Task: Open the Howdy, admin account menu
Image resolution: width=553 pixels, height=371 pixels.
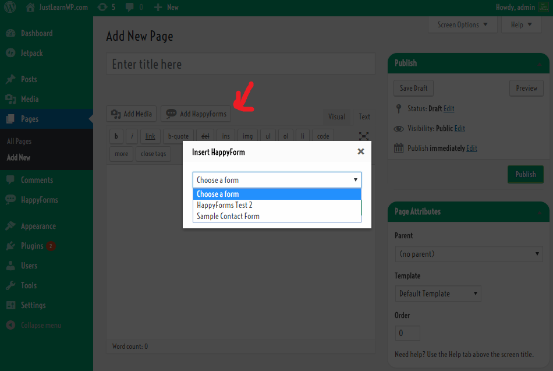Action: 522,7
